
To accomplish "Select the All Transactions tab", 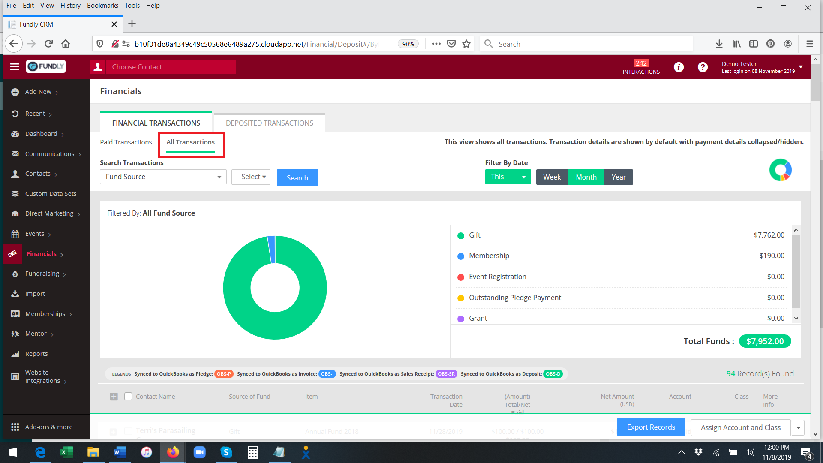I will coord(190,142).
